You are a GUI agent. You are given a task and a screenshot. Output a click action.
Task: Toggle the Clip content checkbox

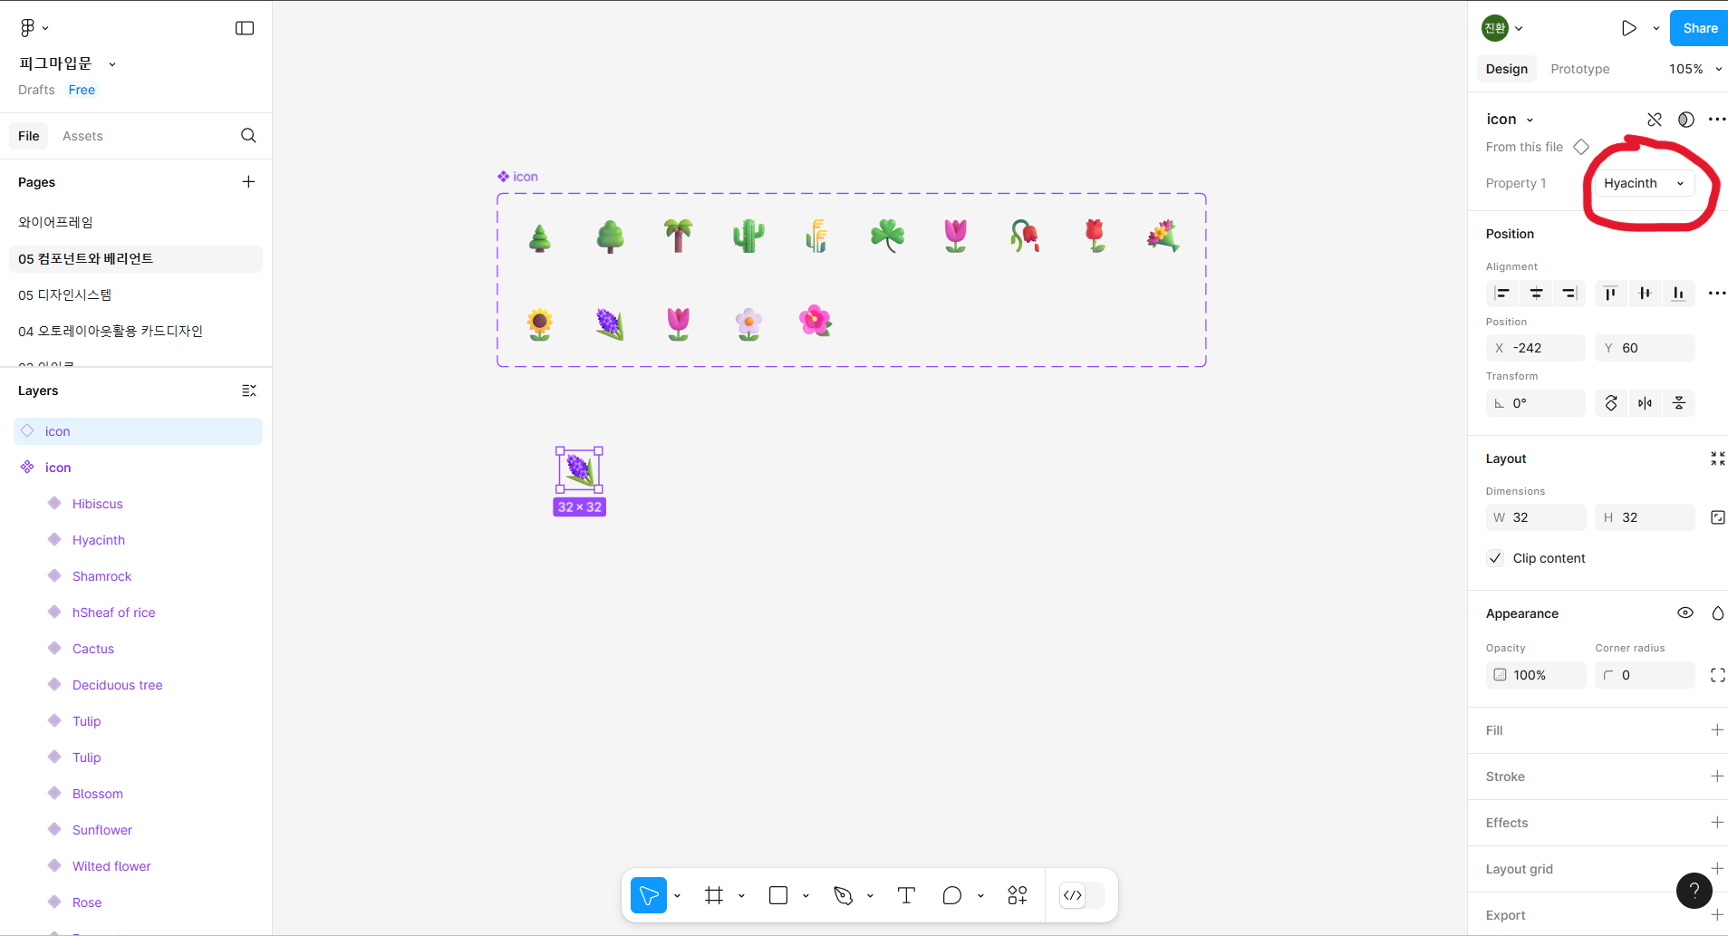coord(1496,558)
